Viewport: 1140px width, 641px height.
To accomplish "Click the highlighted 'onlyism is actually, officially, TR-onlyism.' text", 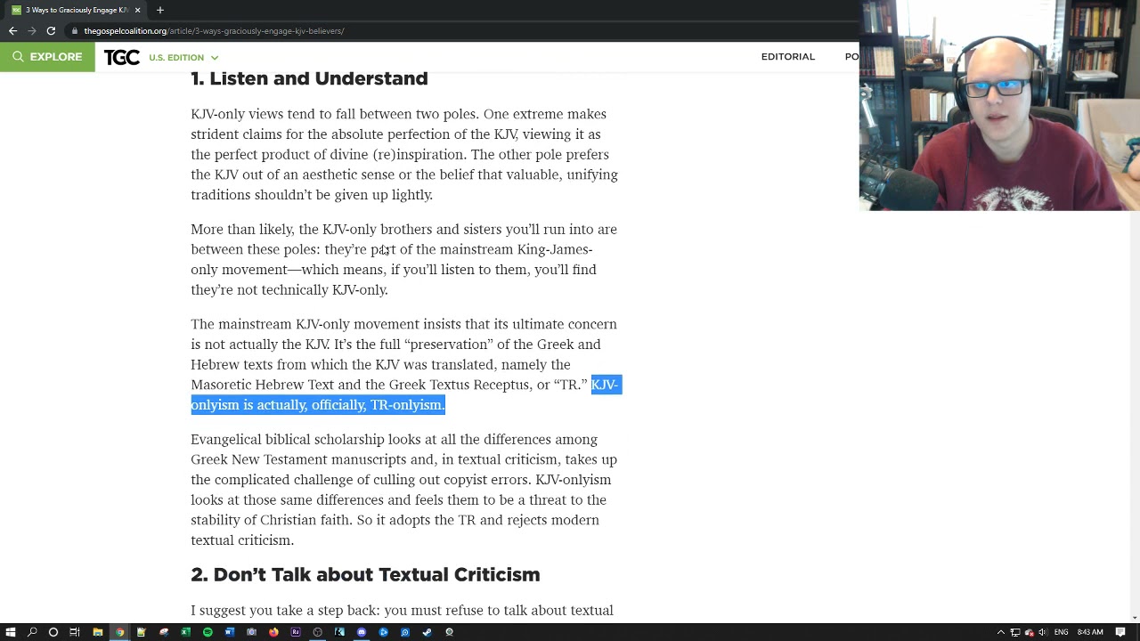I will click(x=318, y=405).
